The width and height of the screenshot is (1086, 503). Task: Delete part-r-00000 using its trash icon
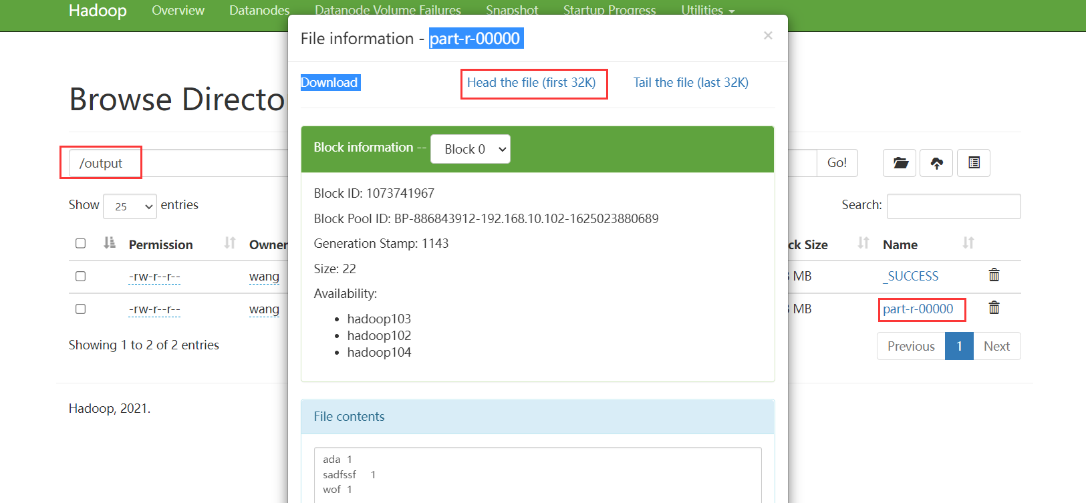(x=994, y=307)
